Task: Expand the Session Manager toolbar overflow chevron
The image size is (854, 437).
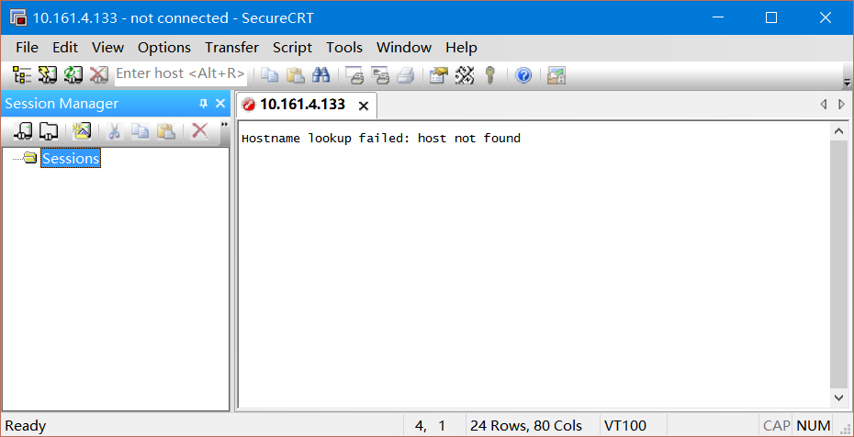Action: 224,125
